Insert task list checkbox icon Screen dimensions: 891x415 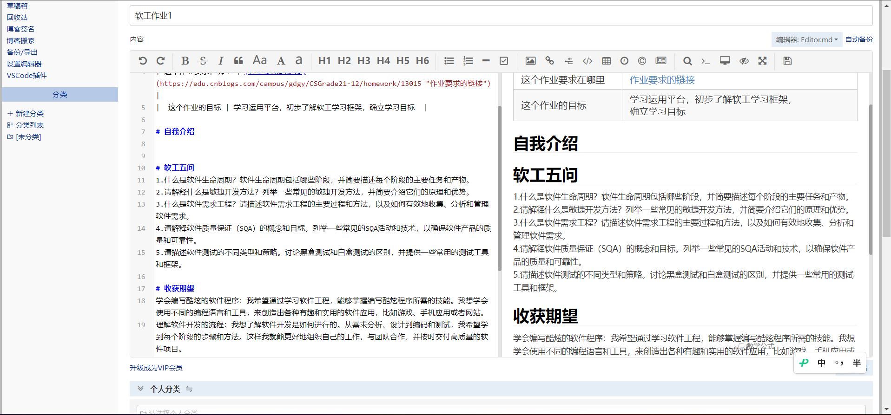pyautogui.click(x=504, y=61)
